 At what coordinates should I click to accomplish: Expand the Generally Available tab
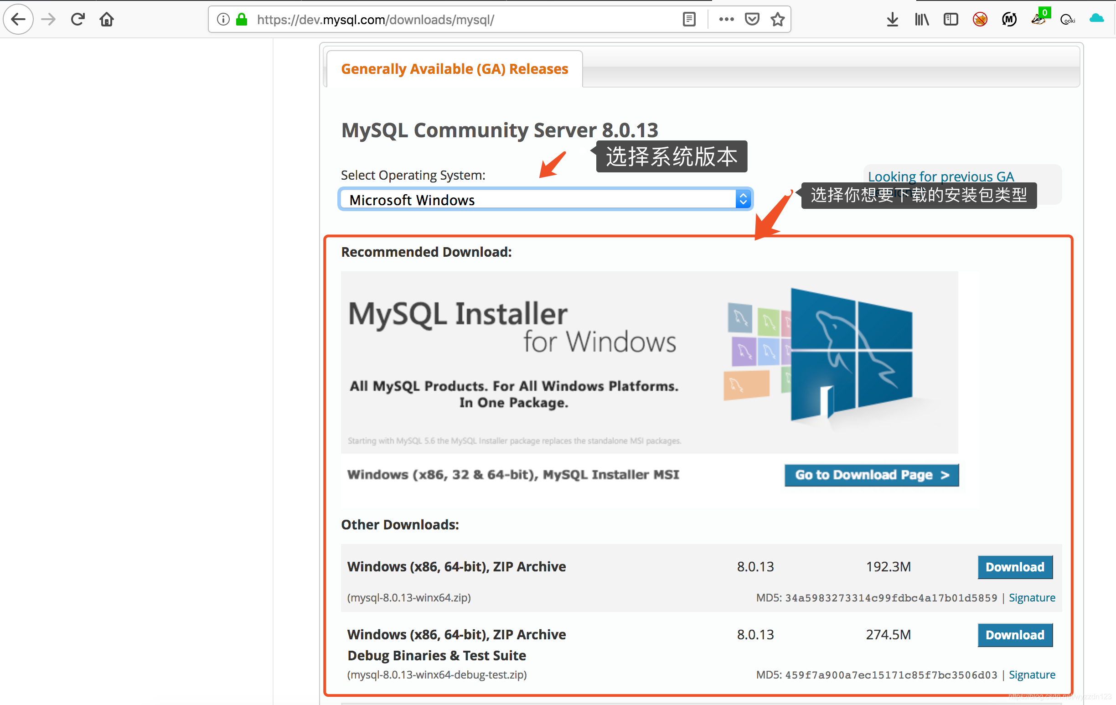453,69
